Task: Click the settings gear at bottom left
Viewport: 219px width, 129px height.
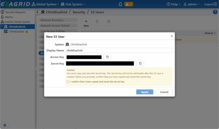Action: point(5,125)
